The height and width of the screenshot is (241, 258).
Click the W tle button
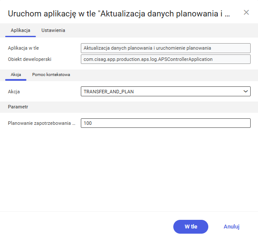[x=191, y=227]
